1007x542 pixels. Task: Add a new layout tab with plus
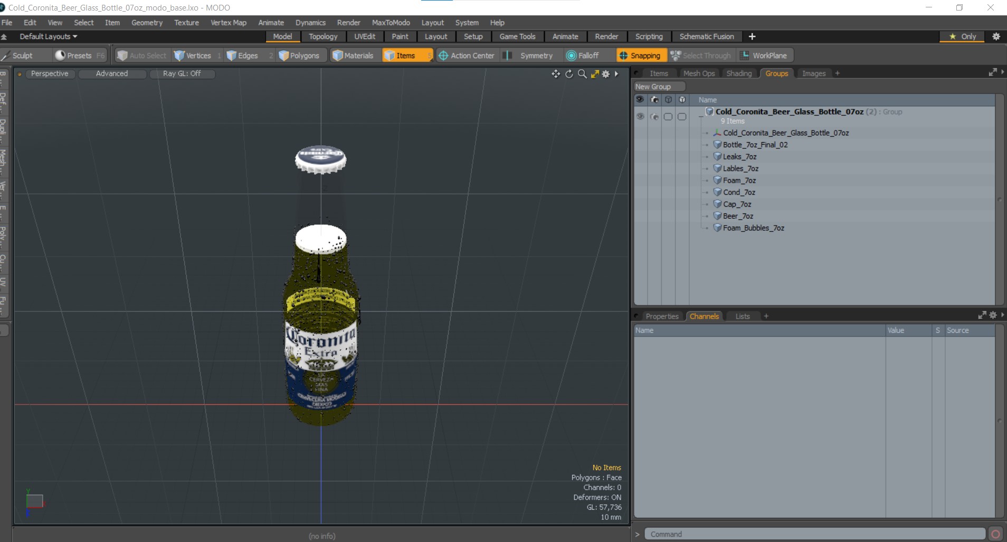click(x=752, y=36)
